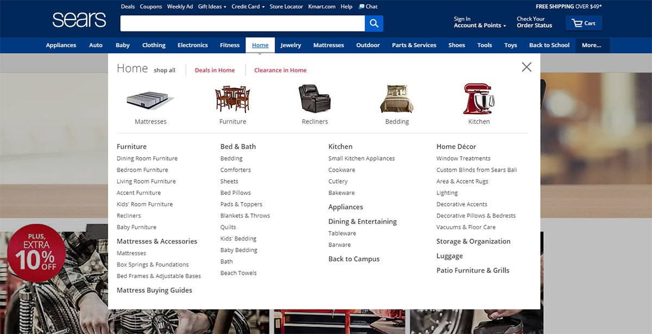This screenshot has height=334, width=652.
Task: Open the Tools navigation tab
Action: coord(485,45)
